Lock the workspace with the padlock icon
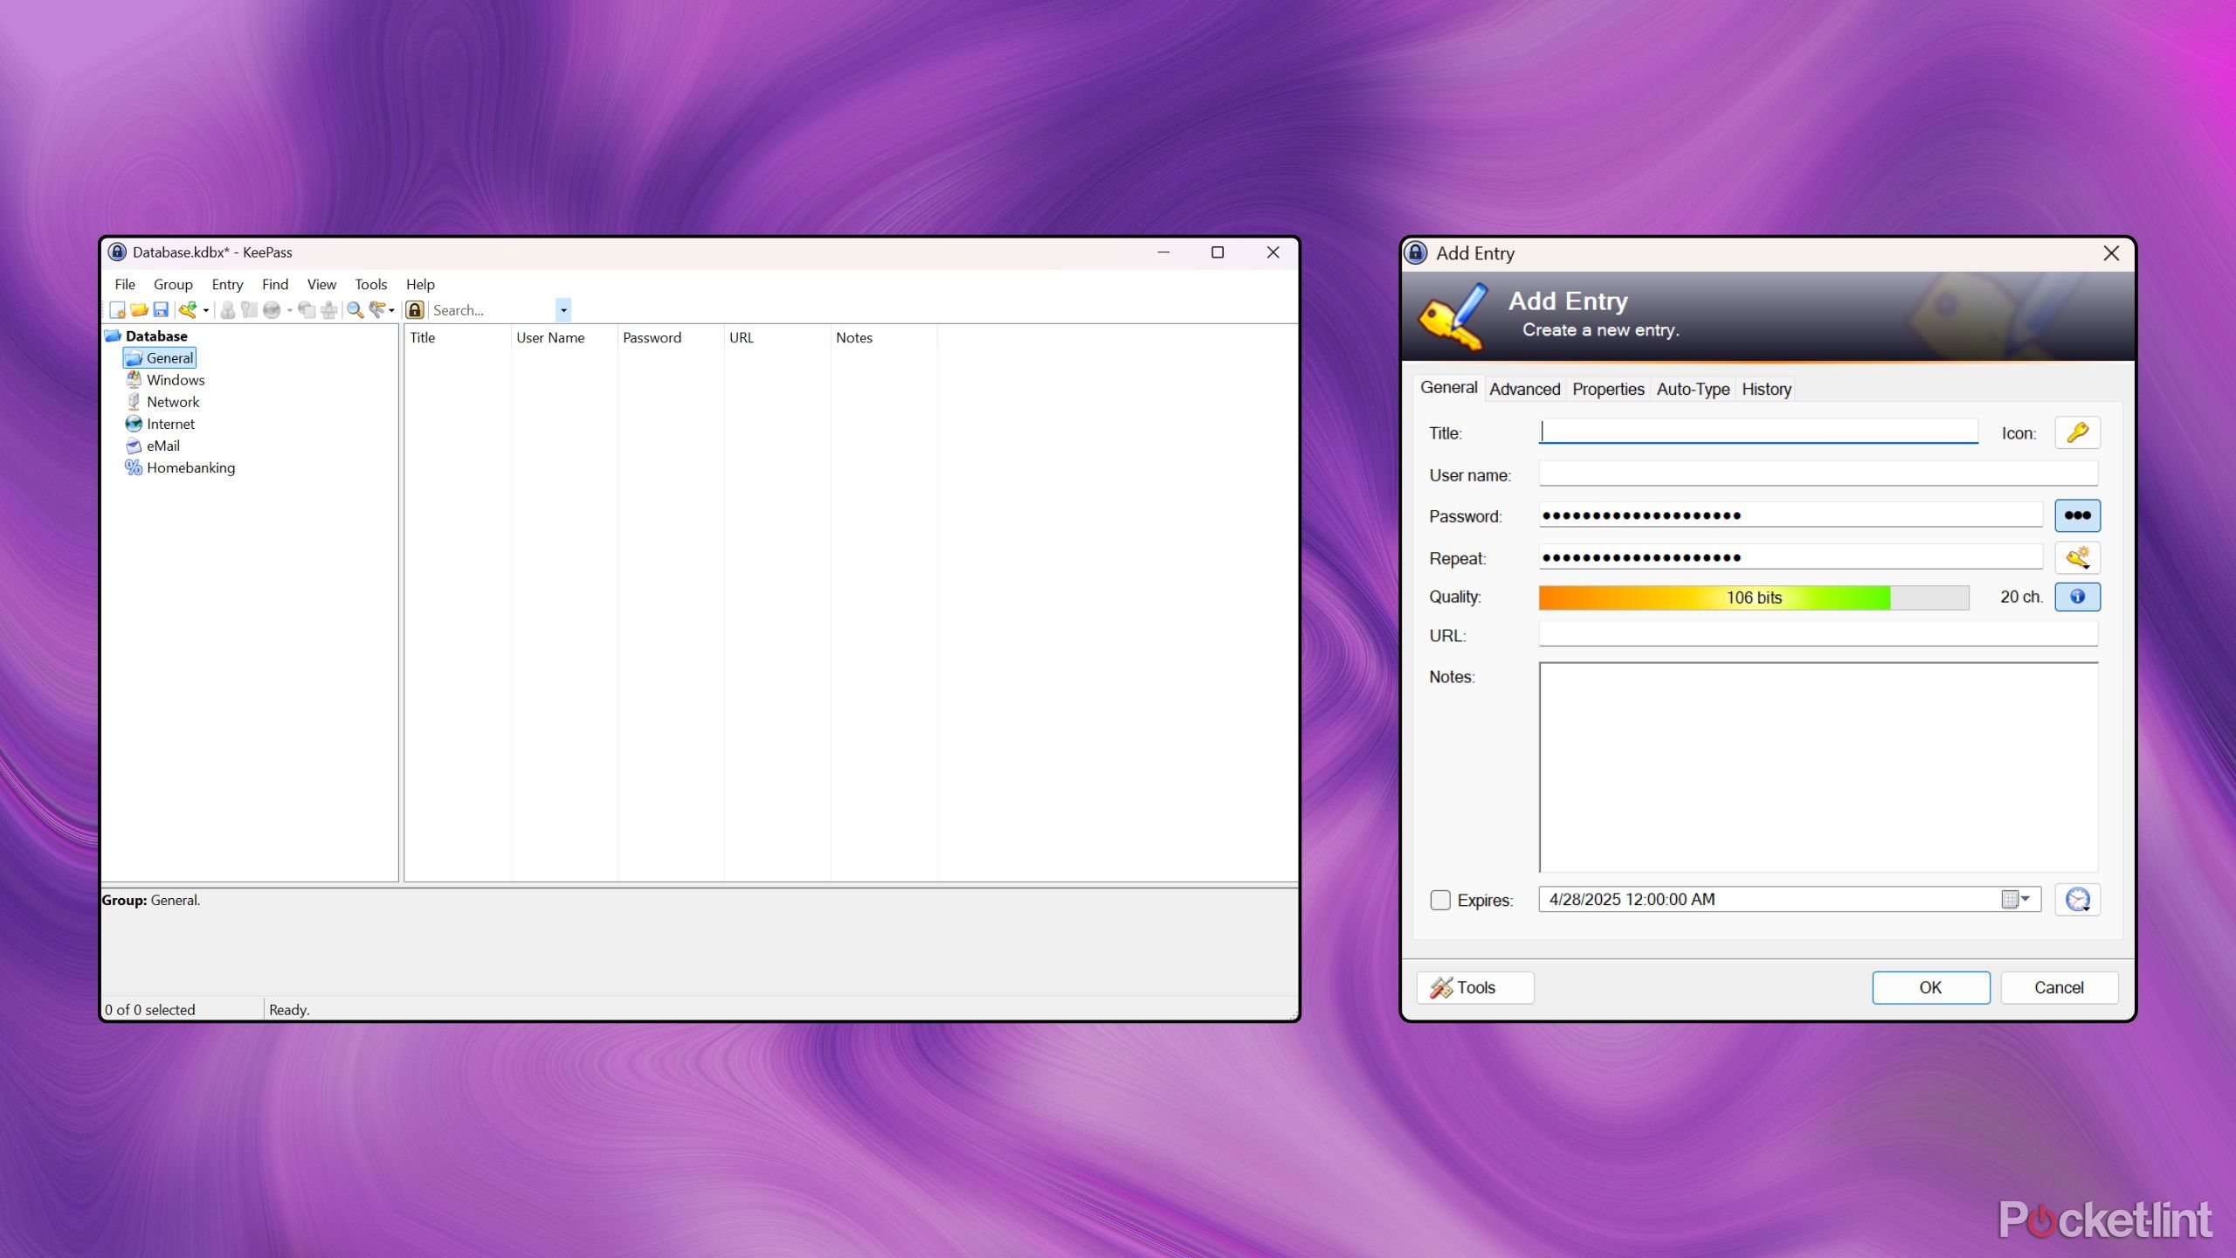The image size is (2236, 1258). click(415, 310)
